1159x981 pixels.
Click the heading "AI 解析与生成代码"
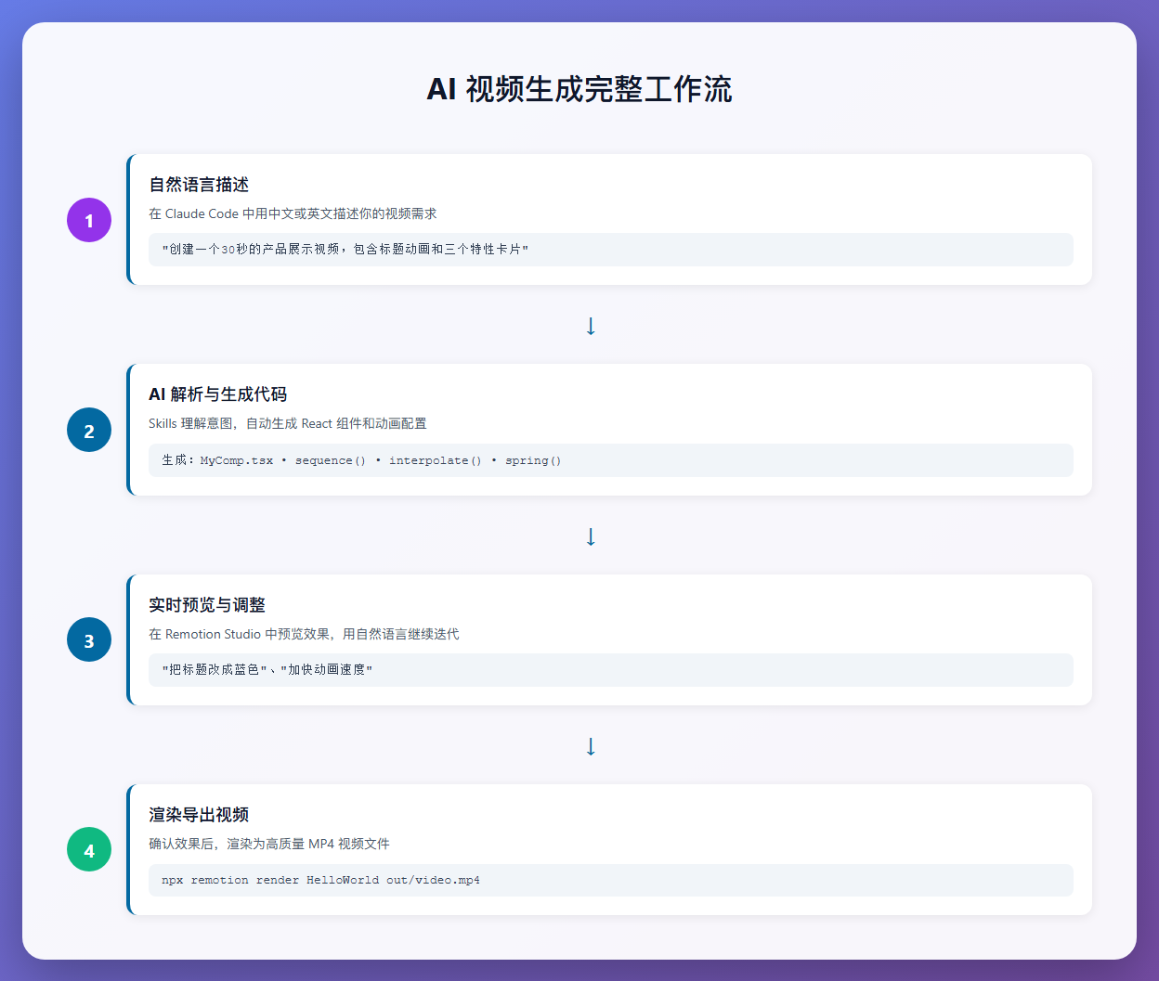pyautogui.click(x=217, y=394)
